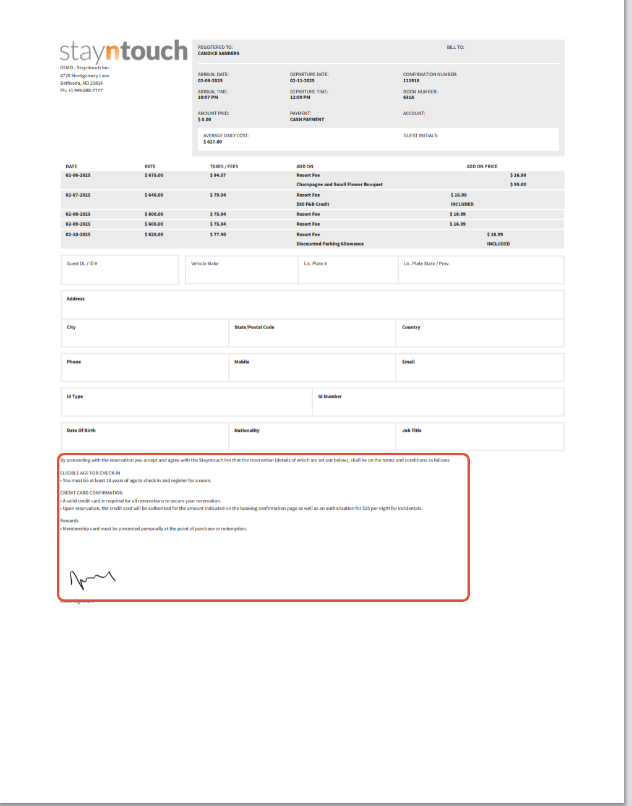
Task: Click the DEMO - Stayntouch Inn name
Action: coord(84,67)
